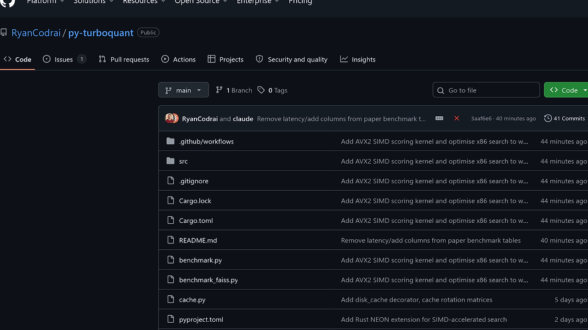Screen dimensions: 588x330
Task: Open the .github/workflows folder
Action: coord(206,141)
